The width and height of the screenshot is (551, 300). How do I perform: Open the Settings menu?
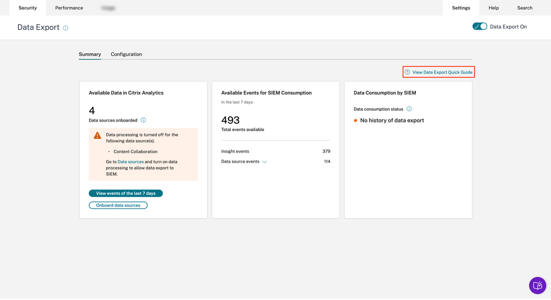(461, 8)
